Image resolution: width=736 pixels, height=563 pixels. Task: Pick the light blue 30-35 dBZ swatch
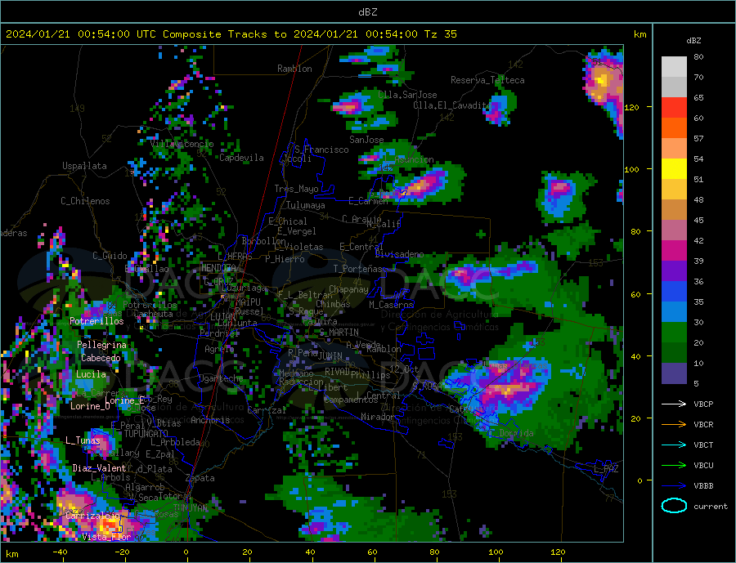(x=674, y=312)
